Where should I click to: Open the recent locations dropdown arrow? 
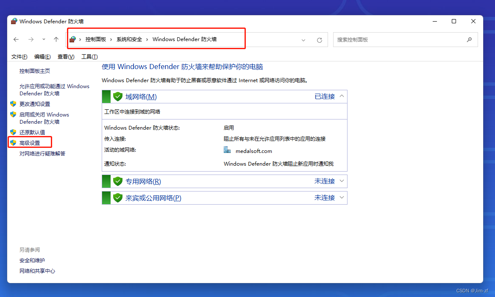(44, 39)
